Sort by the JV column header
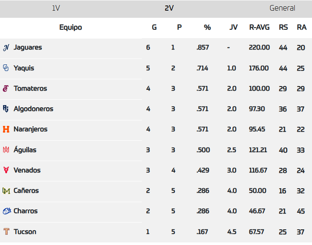 tap(233, 28)
